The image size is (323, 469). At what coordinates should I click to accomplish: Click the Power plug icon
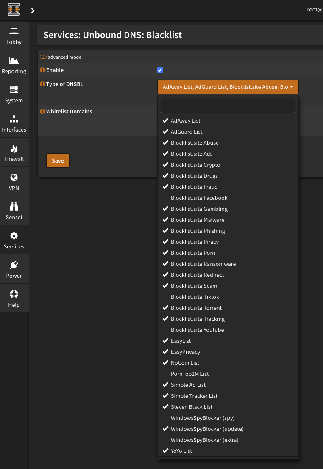click(x=14, y=265)
